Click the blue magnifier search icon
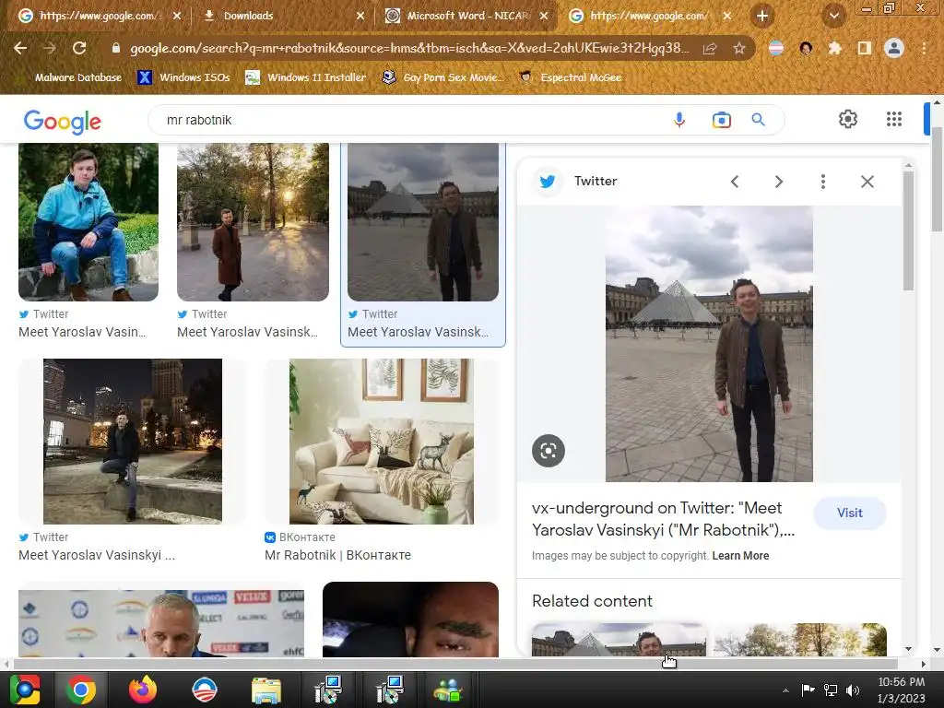Image resolution: width=944 pixels, height=708 pixels. (759, 120)
